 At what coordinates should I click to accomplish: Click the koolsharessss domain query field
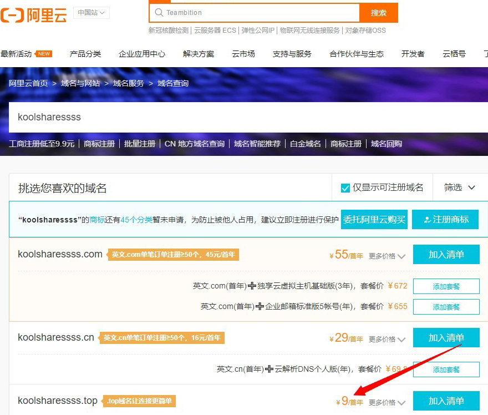click(x=248, y=117)
